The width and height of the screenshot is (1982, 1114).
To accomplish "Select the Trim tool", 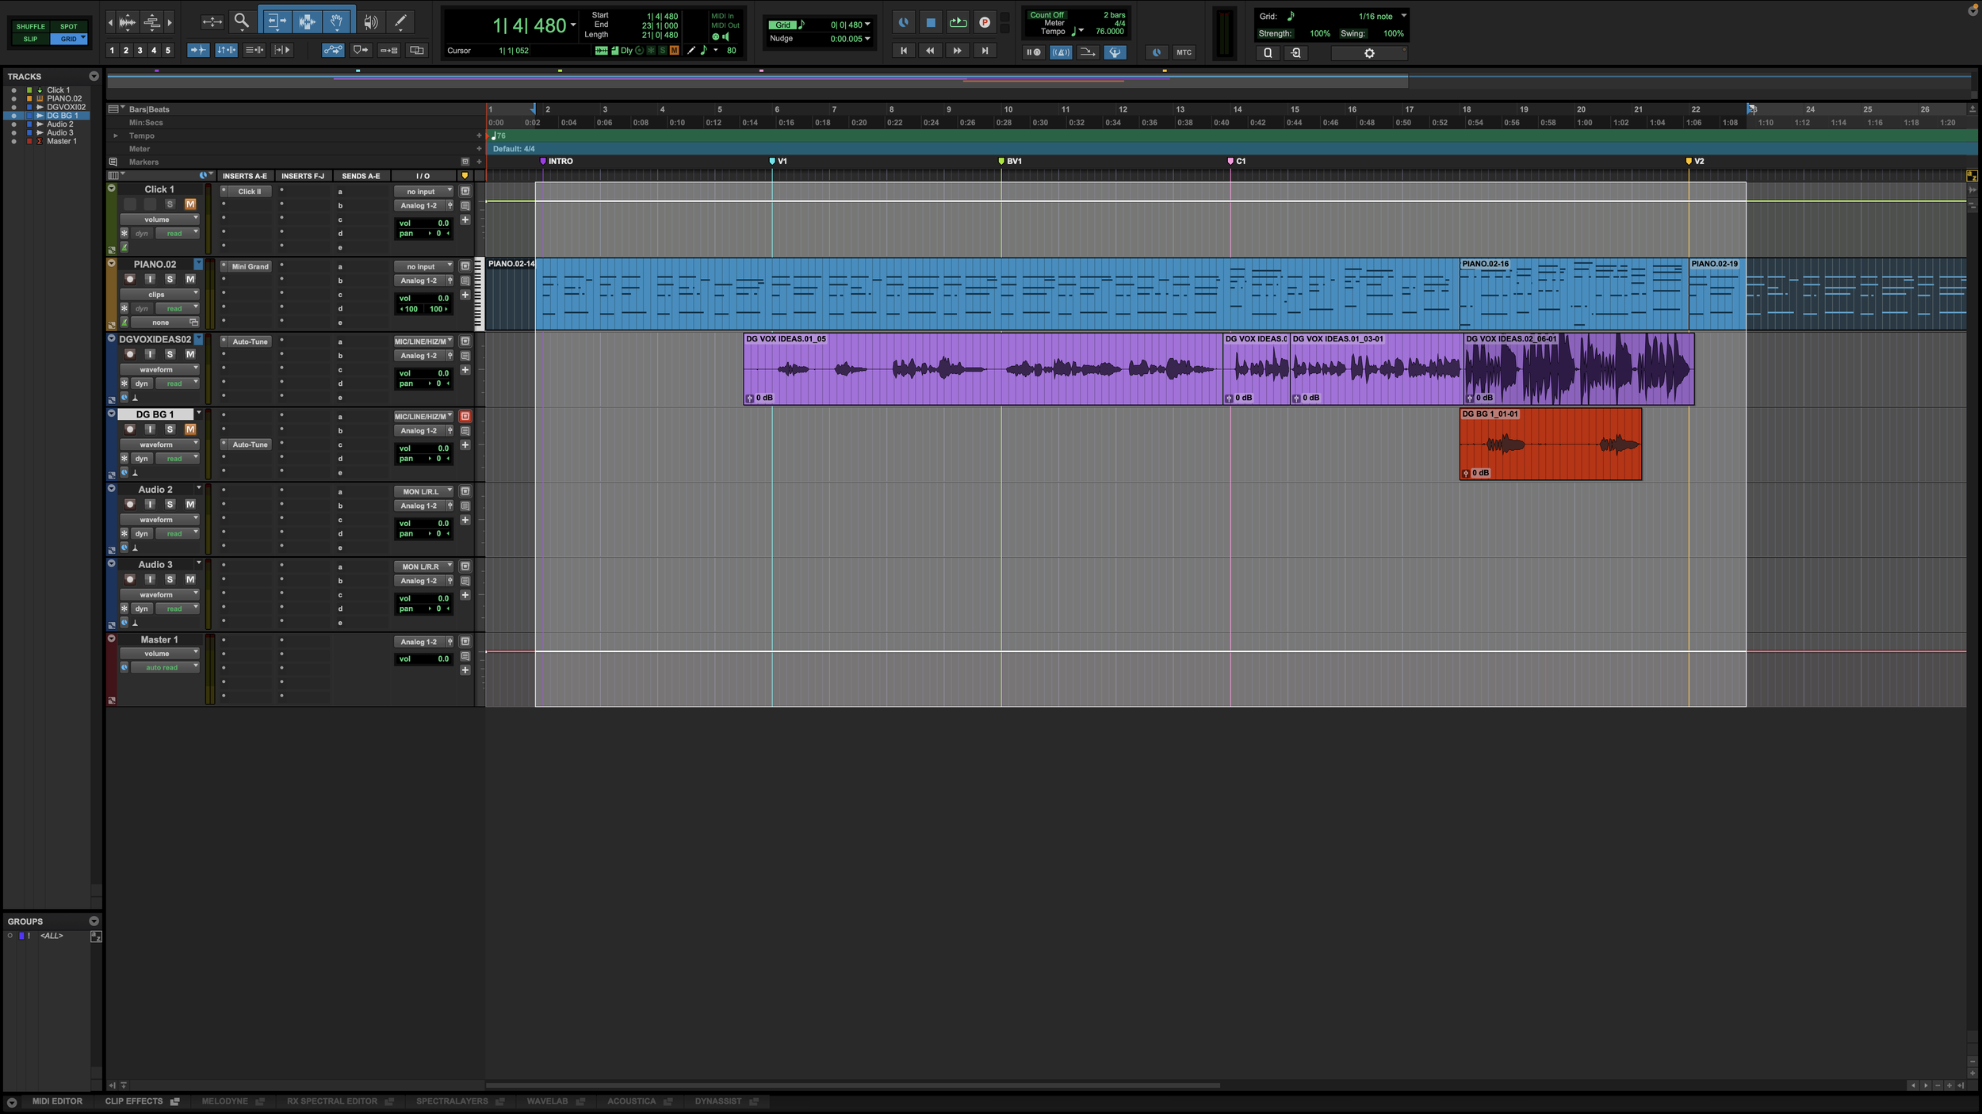I will (276, 22).
